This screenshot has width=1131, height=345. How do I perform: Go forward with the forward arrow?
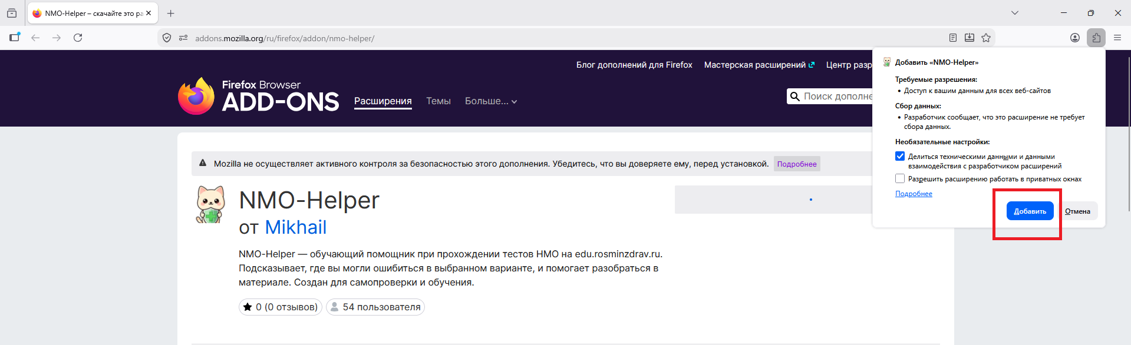pyautogui.click(x=57, y=38)
